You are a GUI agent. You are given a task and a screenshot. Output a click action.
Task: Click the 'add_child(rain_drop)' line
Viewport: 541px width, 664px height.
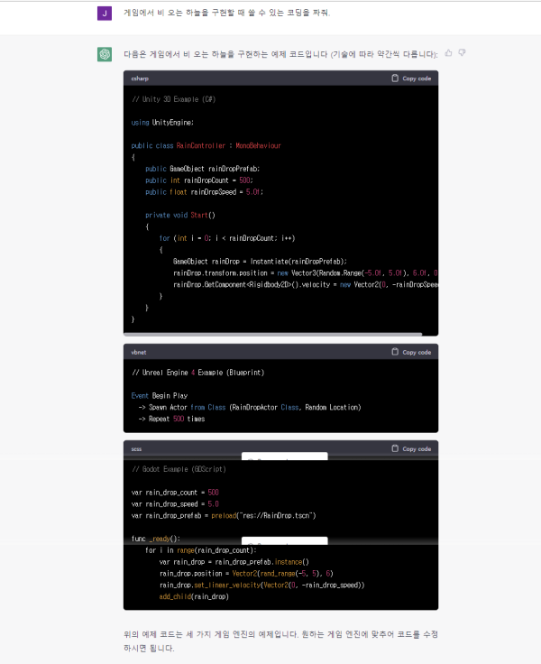[x=194, y=596]
